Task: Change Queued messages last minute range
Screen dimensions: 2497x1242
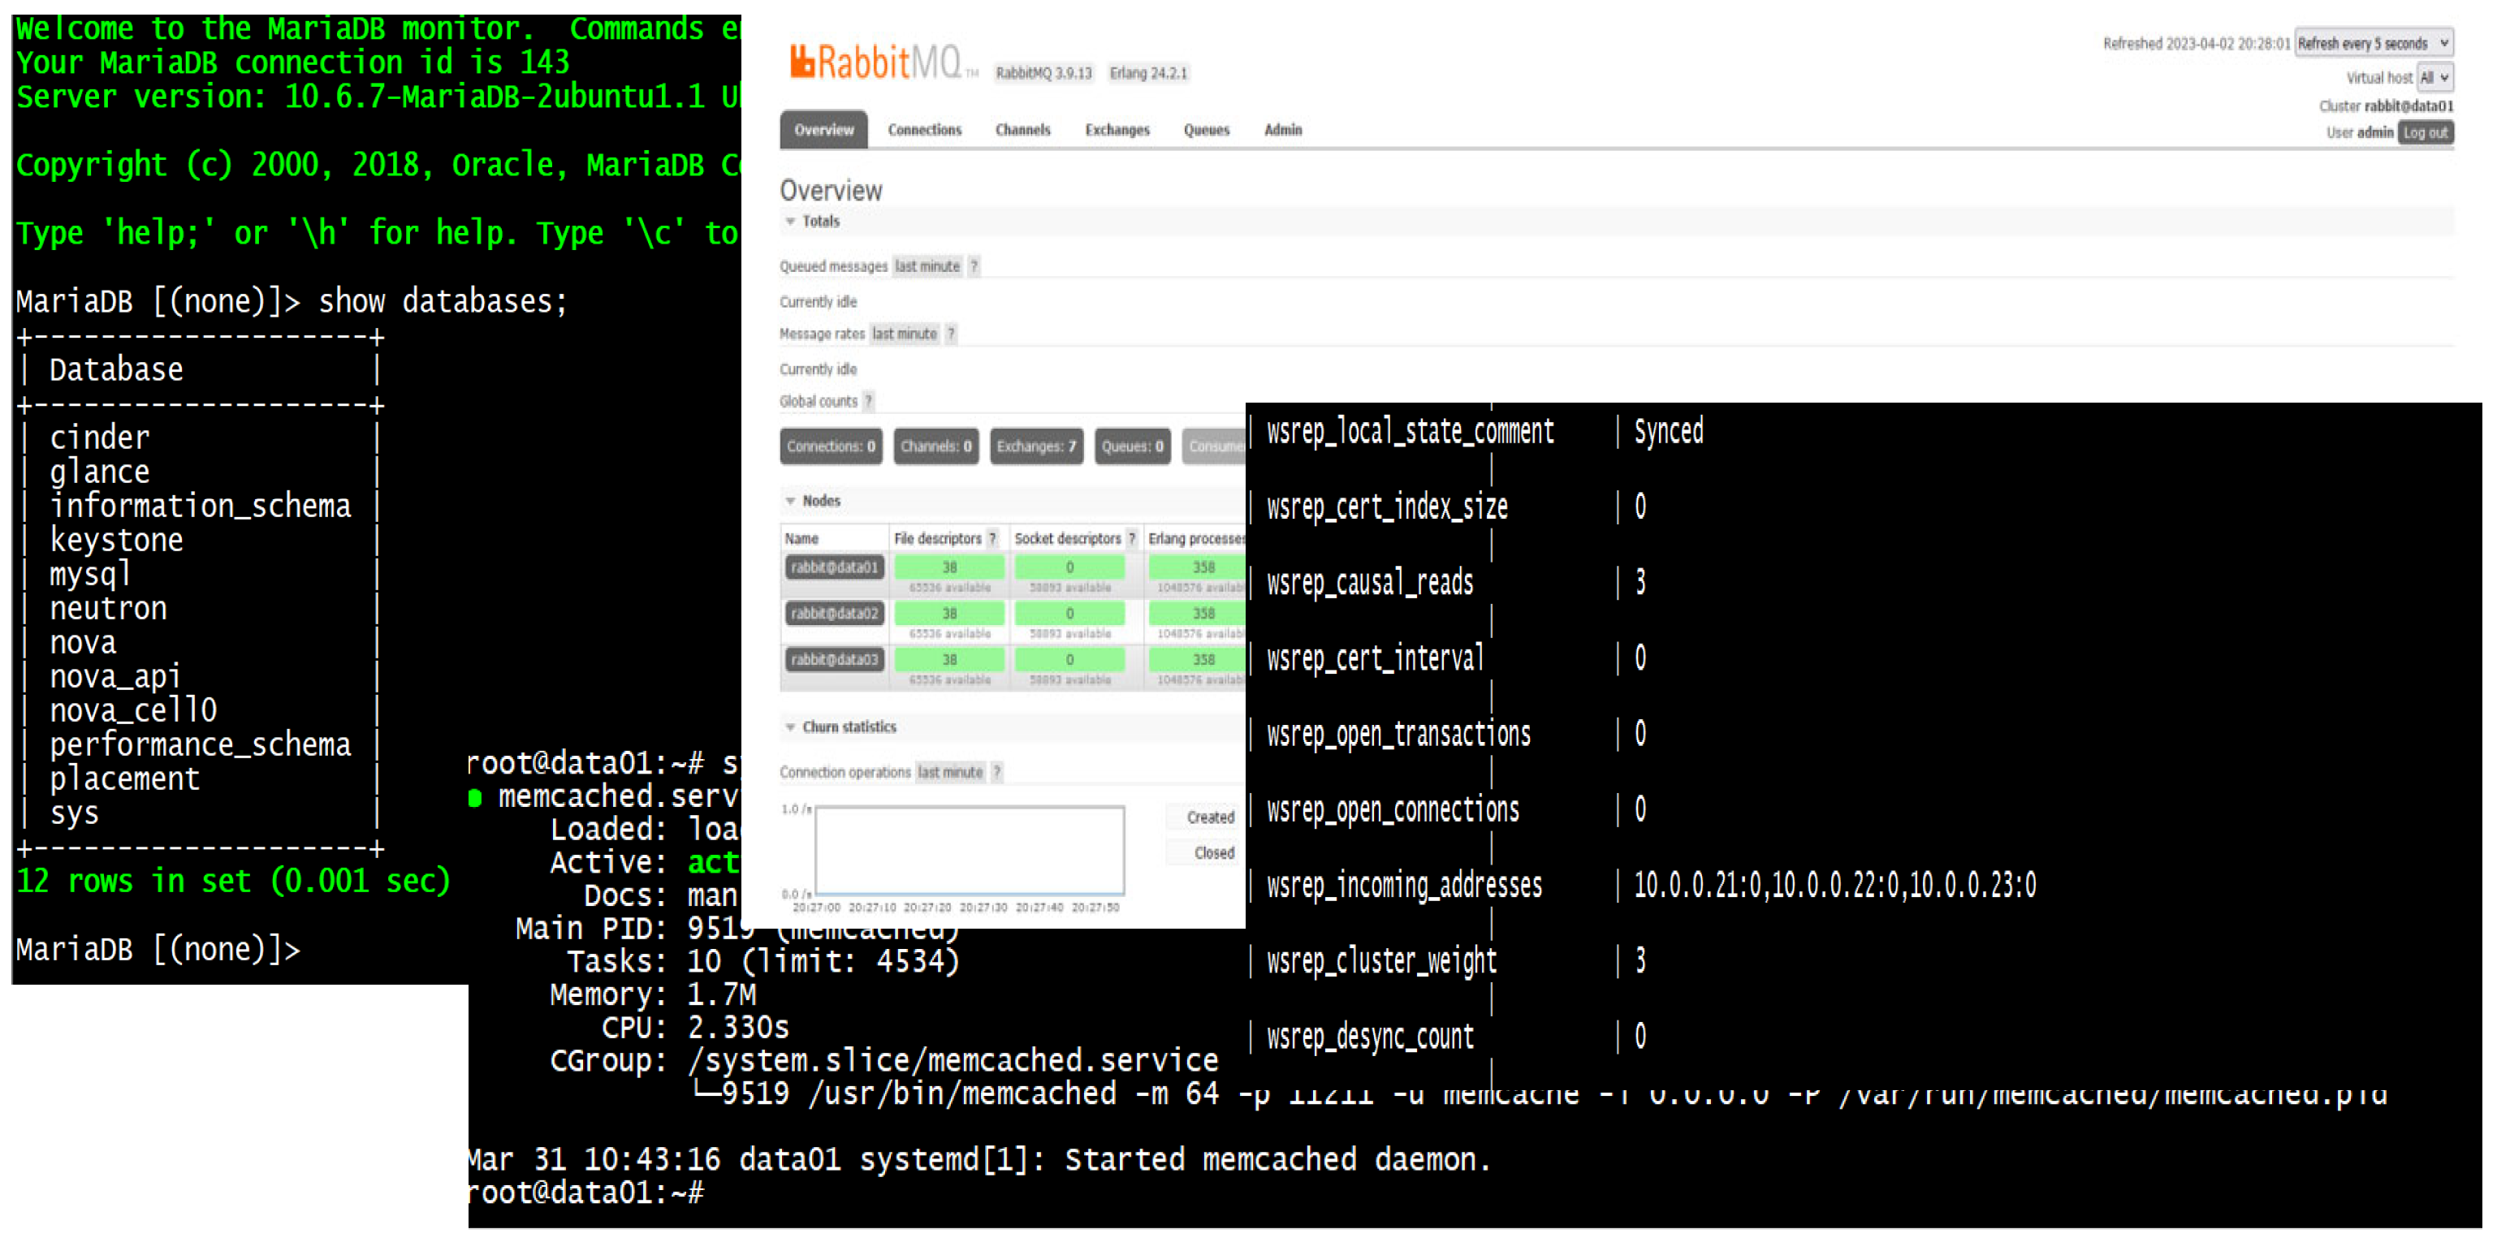Action: 927,266
